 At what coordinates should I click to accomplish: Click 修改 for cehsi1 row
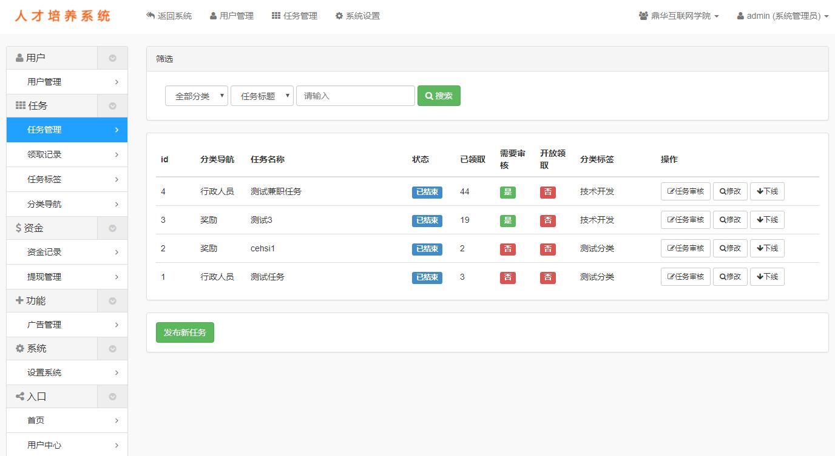point(730,248)
